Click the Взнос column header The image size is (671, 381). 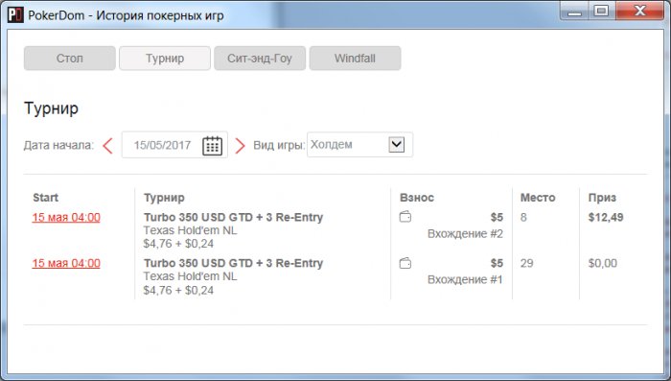pyautogui.click(x=417, y=198)
